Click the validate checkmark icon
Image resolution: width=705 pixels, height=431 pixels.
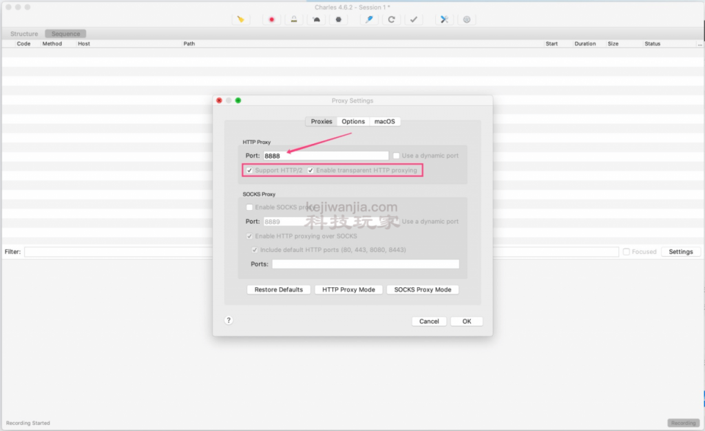point(414,19)
